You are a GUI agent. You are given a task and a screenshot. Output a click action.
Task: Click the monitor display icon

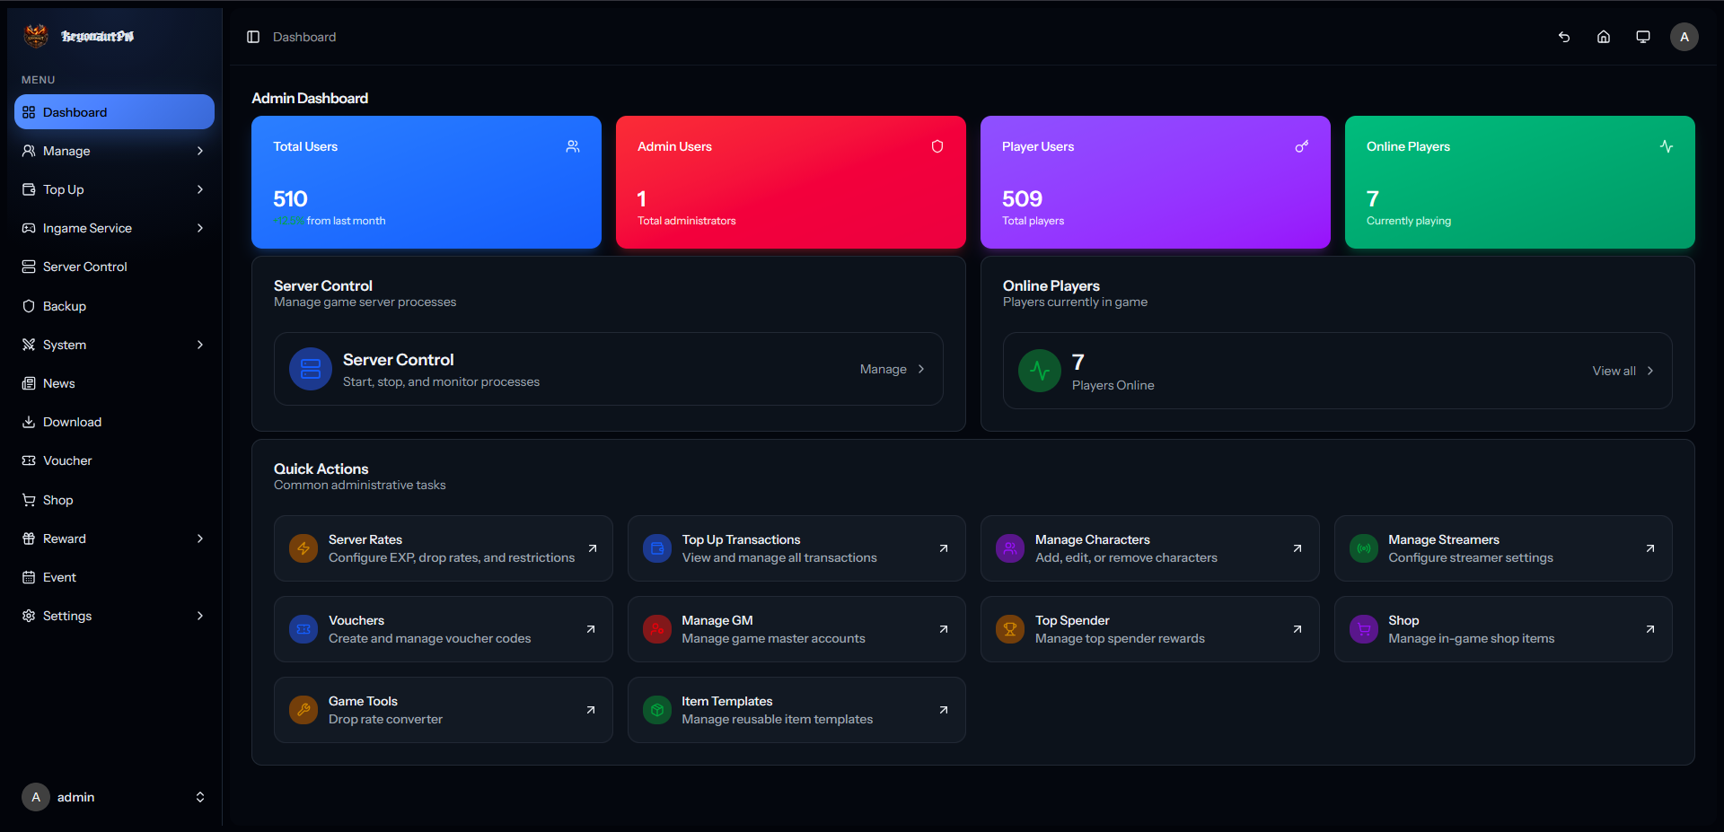[x=1643, y=37]
